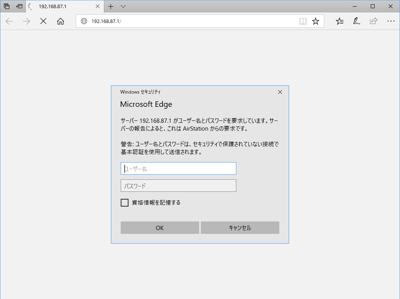Image resolution: width=400 pixels, height=299 pixels.
Task: Click the パスワード input field
Action: (x=178, y=185)
